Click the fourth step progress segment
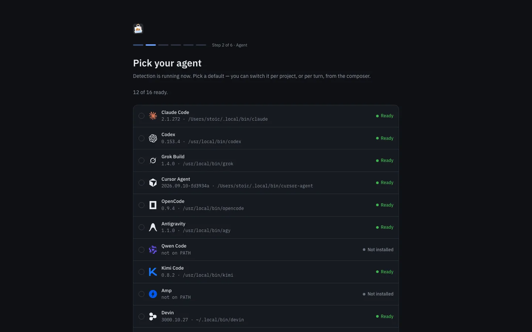This screenshot has width=532, height=332. tap(176, 45)
